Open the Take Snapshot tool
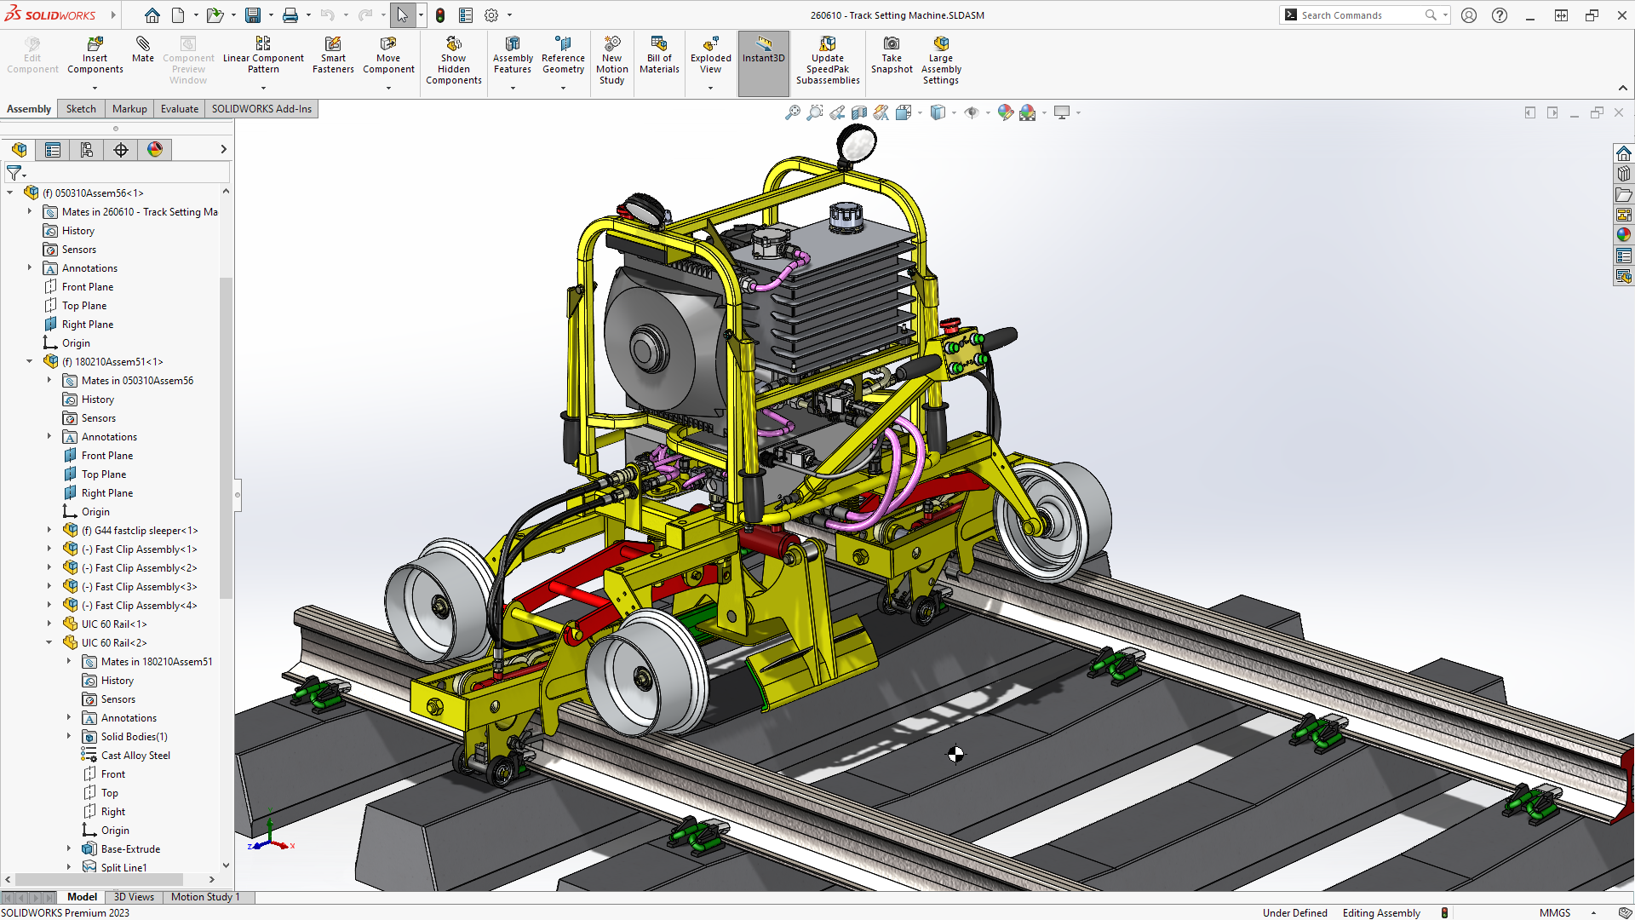Screen dimensions: 1635x920 pyautogui.click(x=892, y=54)
